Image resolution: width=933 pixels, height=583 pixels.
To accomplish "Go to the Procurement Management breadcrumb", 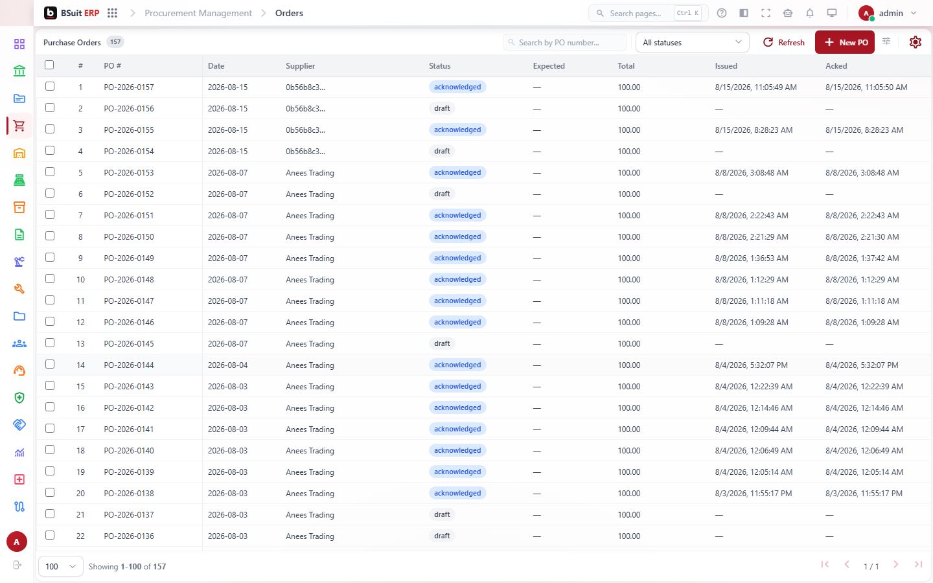I will pyautogui.click(x=198, y=13).
